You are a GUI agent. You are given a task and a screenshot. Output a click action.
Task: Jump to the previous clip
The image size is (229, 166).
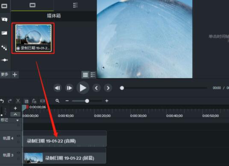coord(97,88)
